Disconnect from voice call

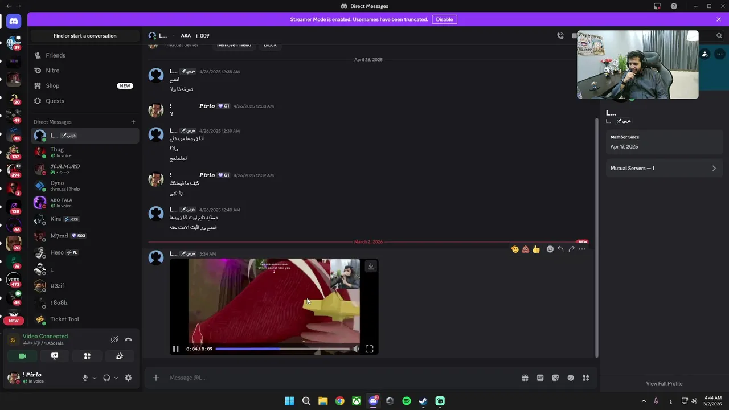(128, 339)
